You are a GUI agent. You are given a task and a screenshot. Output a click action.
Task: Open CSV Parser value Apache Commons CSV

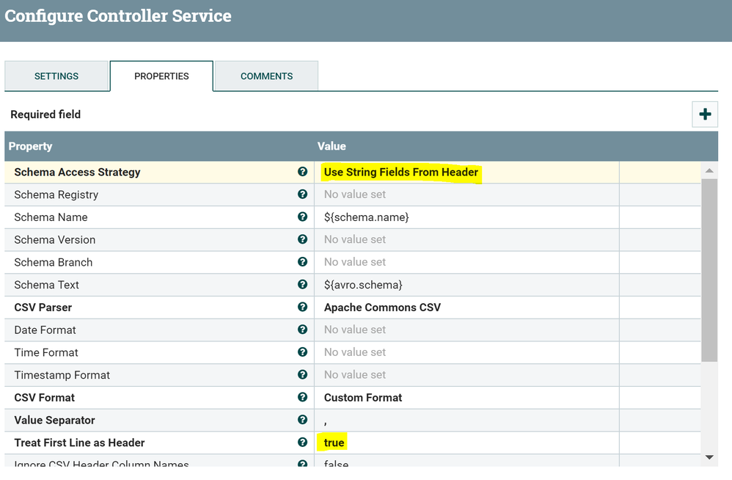pyautogui.click(x=382, y=308)
